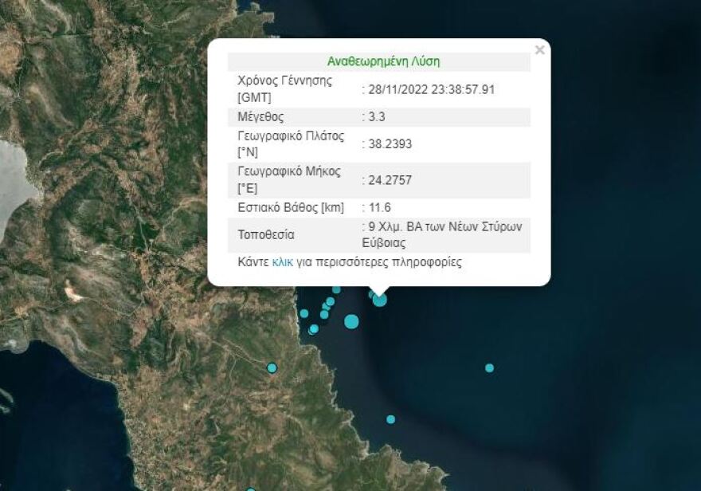Select the isolated earthquake marker in the open sea
Image resolution: width=701 pixels, height=491 pixels.
point(488,369)
